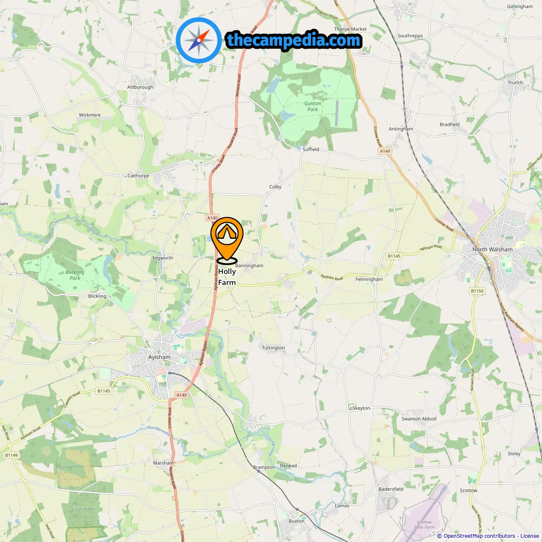Screen dimensions: 542x542
Task: Click the A140 shield south of Aylsham
Action: click(x=182, y=395)
